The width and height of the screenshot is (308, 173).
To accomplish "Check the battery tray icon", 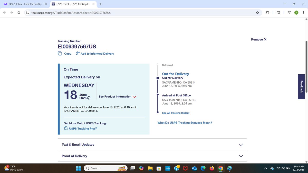I will (x=288, y=168).
